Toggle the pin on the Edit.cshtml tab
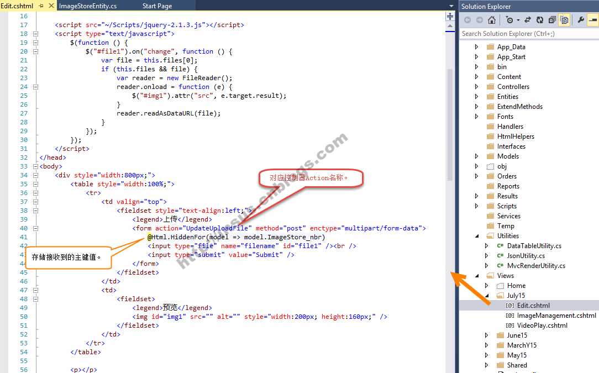 tap(41, 6)
